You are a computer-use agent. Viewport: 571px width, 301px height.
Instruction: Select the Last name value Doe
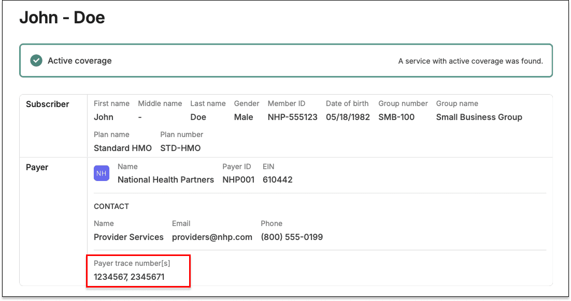(198, 117)
